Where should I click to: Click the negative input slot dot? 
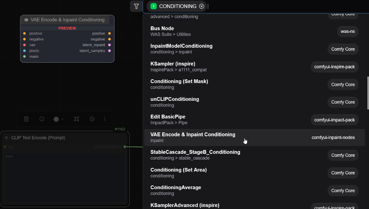point(25,39)
